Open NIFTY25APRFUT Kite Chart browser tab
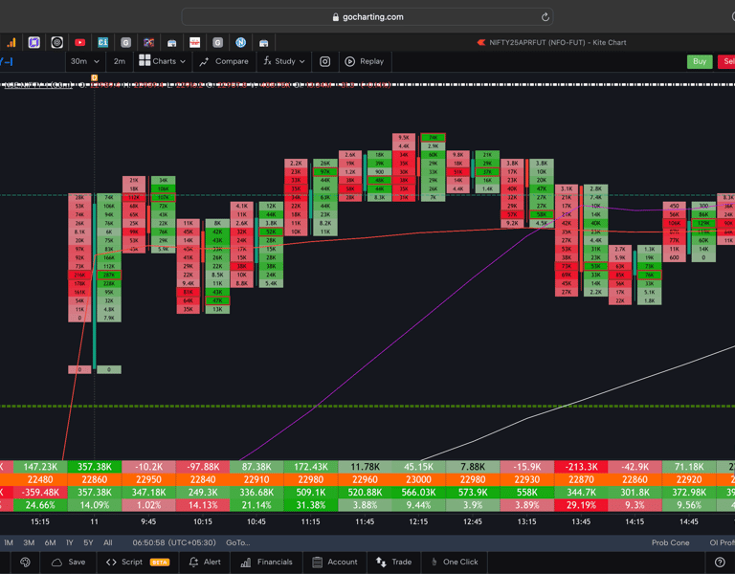 pos(551,43)
